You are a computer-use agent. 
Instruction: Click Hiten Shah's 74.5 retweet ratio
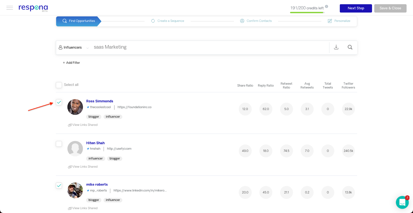pyautogui.click(x=287, y=151)
